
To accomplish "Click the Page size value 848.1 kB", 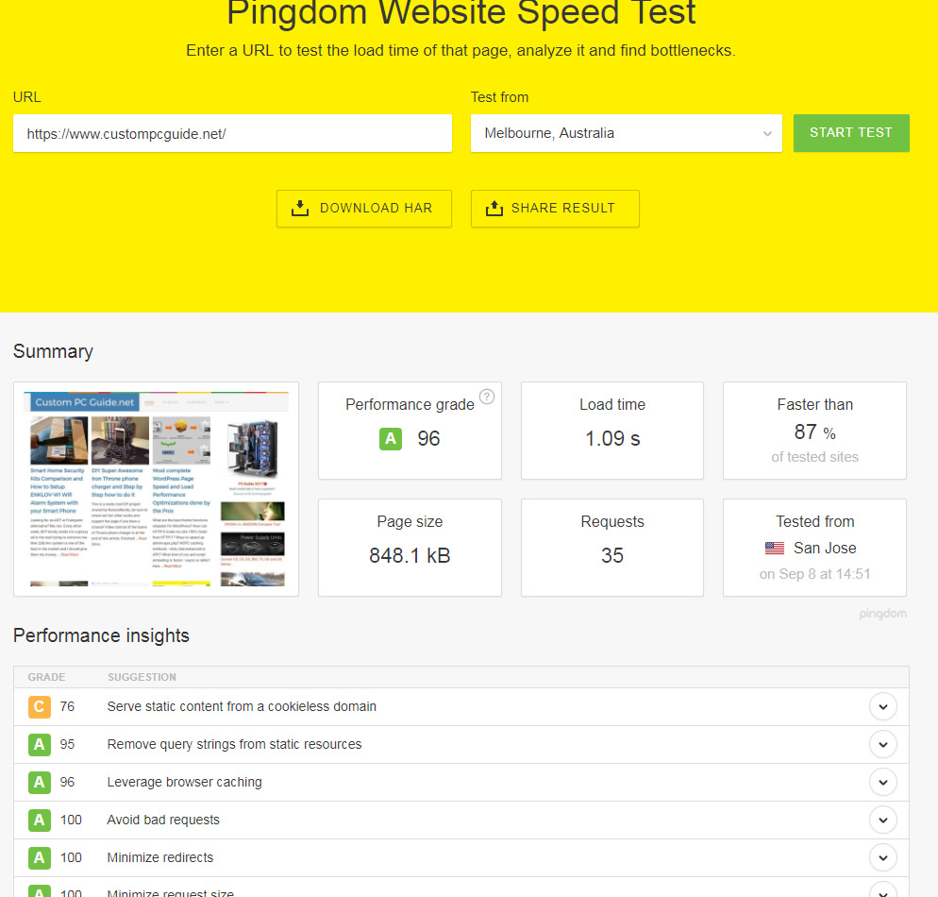I will click(x=410, y=556).
